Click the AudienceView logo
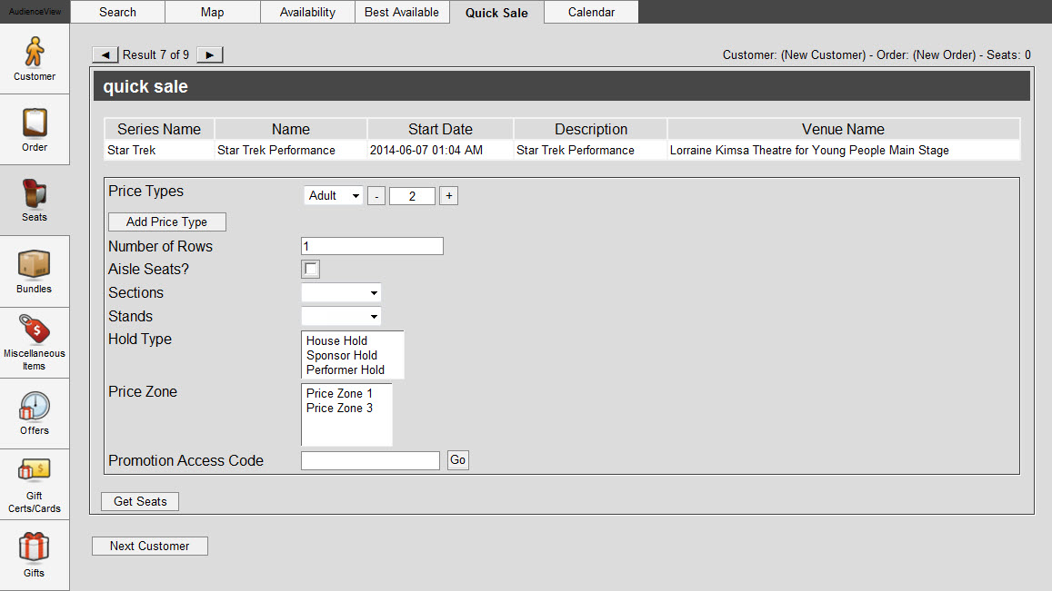 pyautogui.click(x=35, y=12)
